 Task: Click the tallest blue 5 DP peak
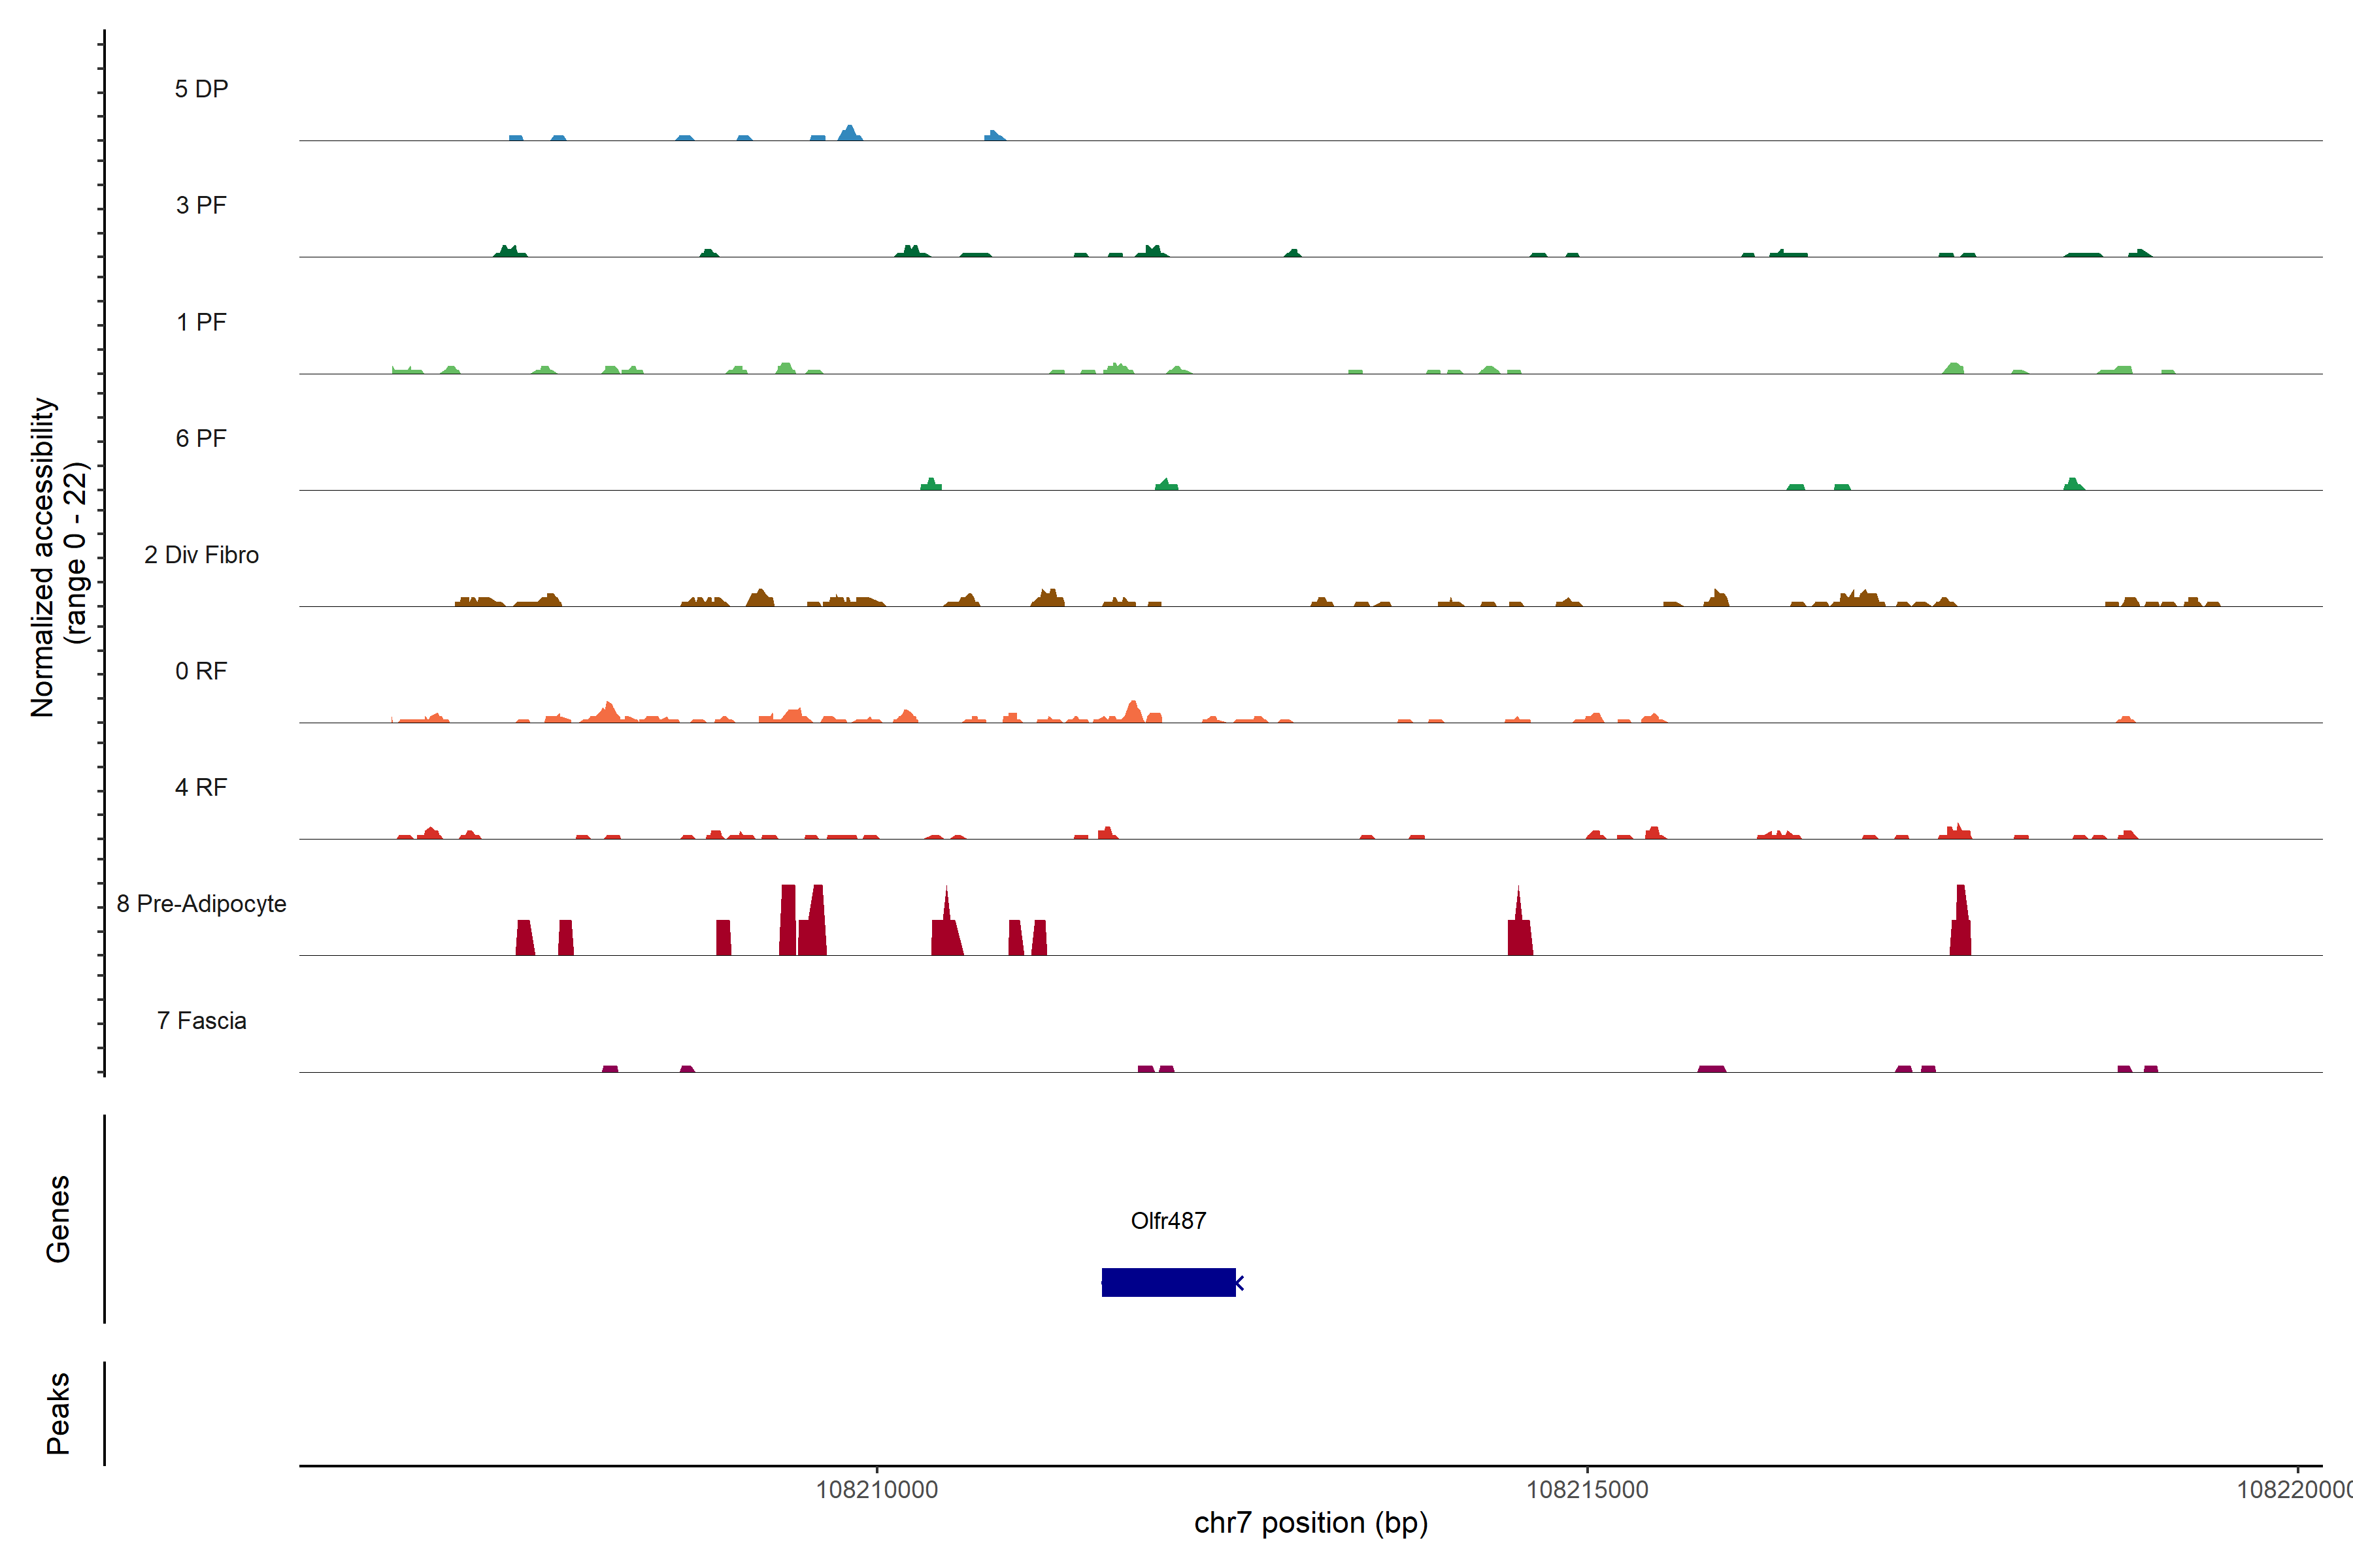(849, 133)
